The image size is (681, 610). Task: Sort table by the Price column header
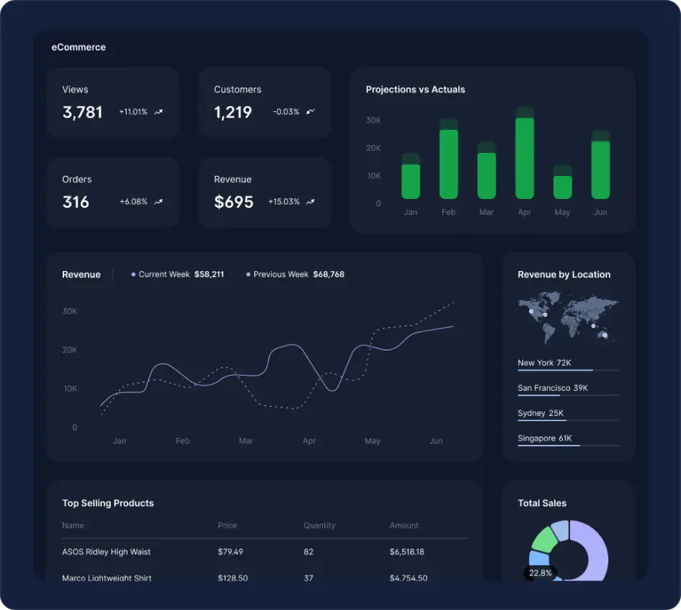coord(227,526)
